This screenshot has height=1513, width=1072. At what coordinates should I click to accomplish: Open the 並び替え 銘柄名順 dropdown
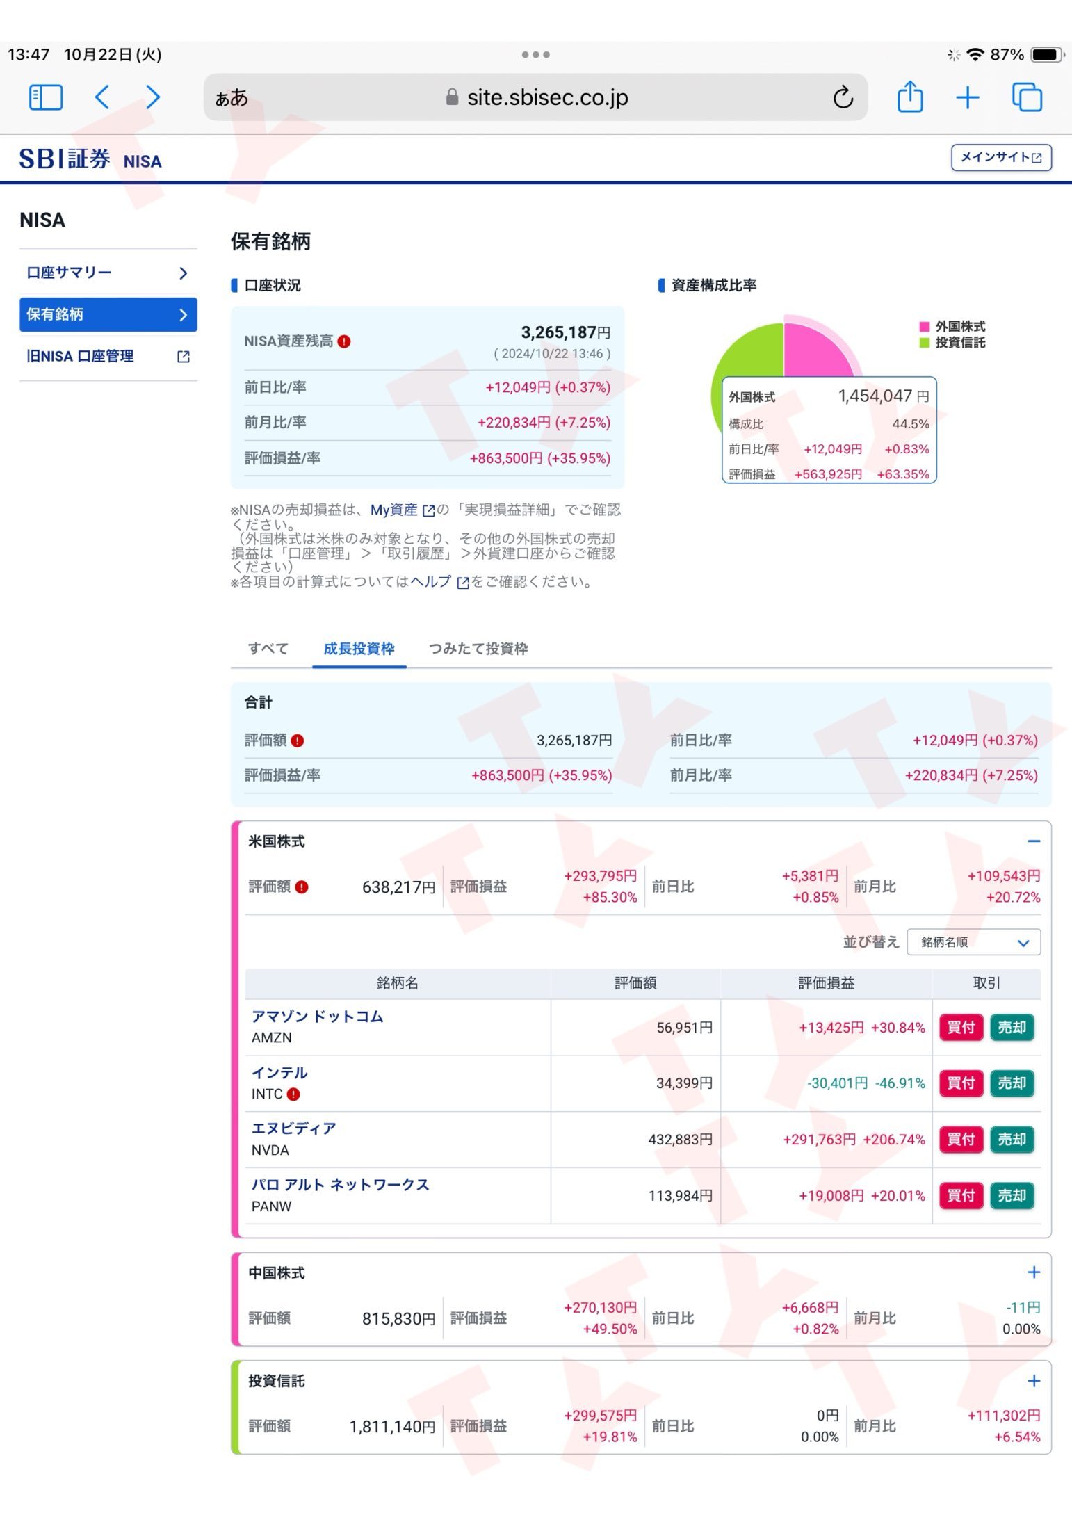973,943
